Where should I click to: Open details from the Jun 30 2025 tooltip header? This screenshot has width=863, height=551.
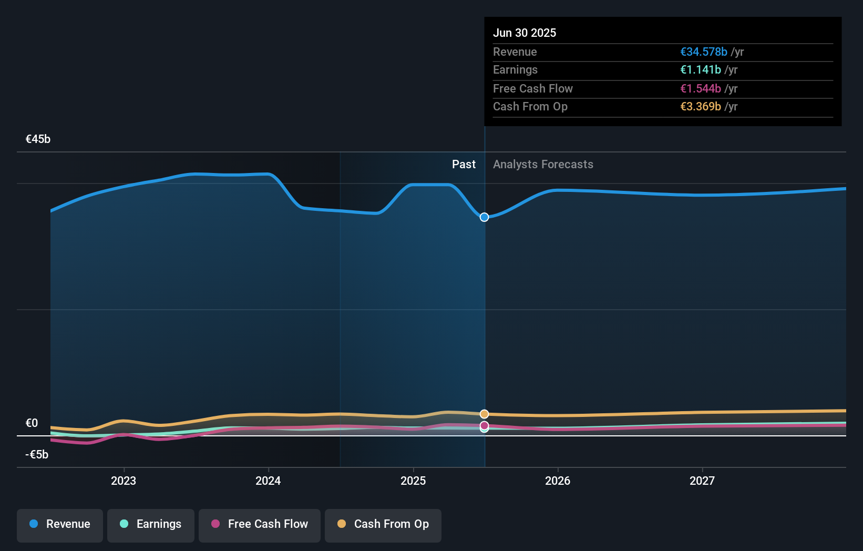point(525,33)
